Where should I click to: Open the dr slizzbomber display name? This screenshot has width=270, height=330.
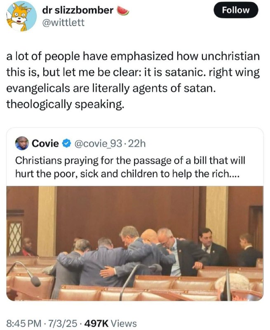click(x=77, y=10)
